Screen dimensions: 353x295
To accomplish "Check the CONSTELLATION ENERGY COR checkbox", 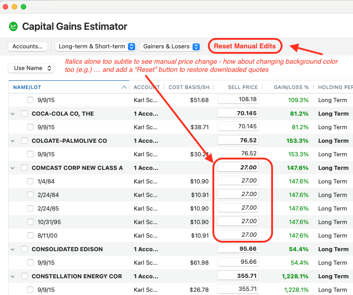I will click(24, 276).
